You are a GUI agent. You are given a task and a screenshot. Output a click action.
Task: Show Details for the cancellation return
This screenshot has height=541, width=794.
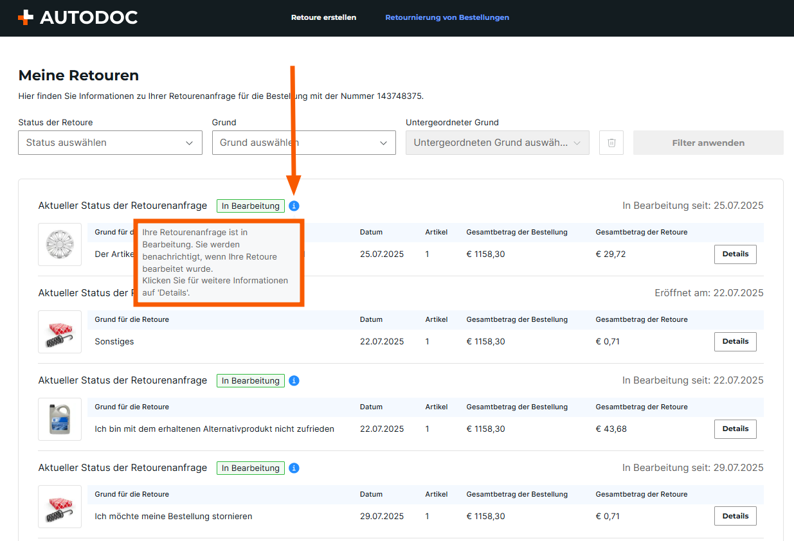735,516
